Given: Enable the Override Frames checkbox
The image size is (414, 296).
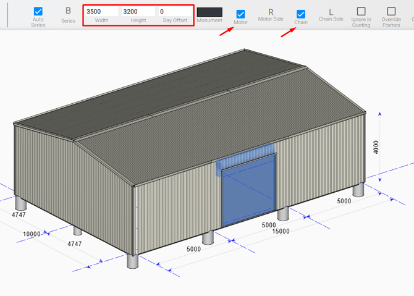Looking at the screenshot, I should pyautogui.click(x=391, y=12).
